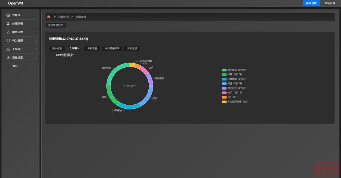
Task: Open the 访问记录 tab
Action: tap(132, 48)
